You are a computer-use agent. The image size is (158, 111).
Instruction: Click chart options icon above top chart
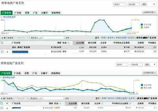point(1,17)
